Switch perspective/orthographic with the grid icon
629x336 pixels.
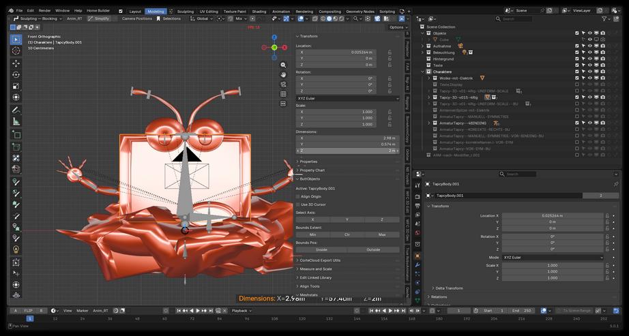click(283, 94)
